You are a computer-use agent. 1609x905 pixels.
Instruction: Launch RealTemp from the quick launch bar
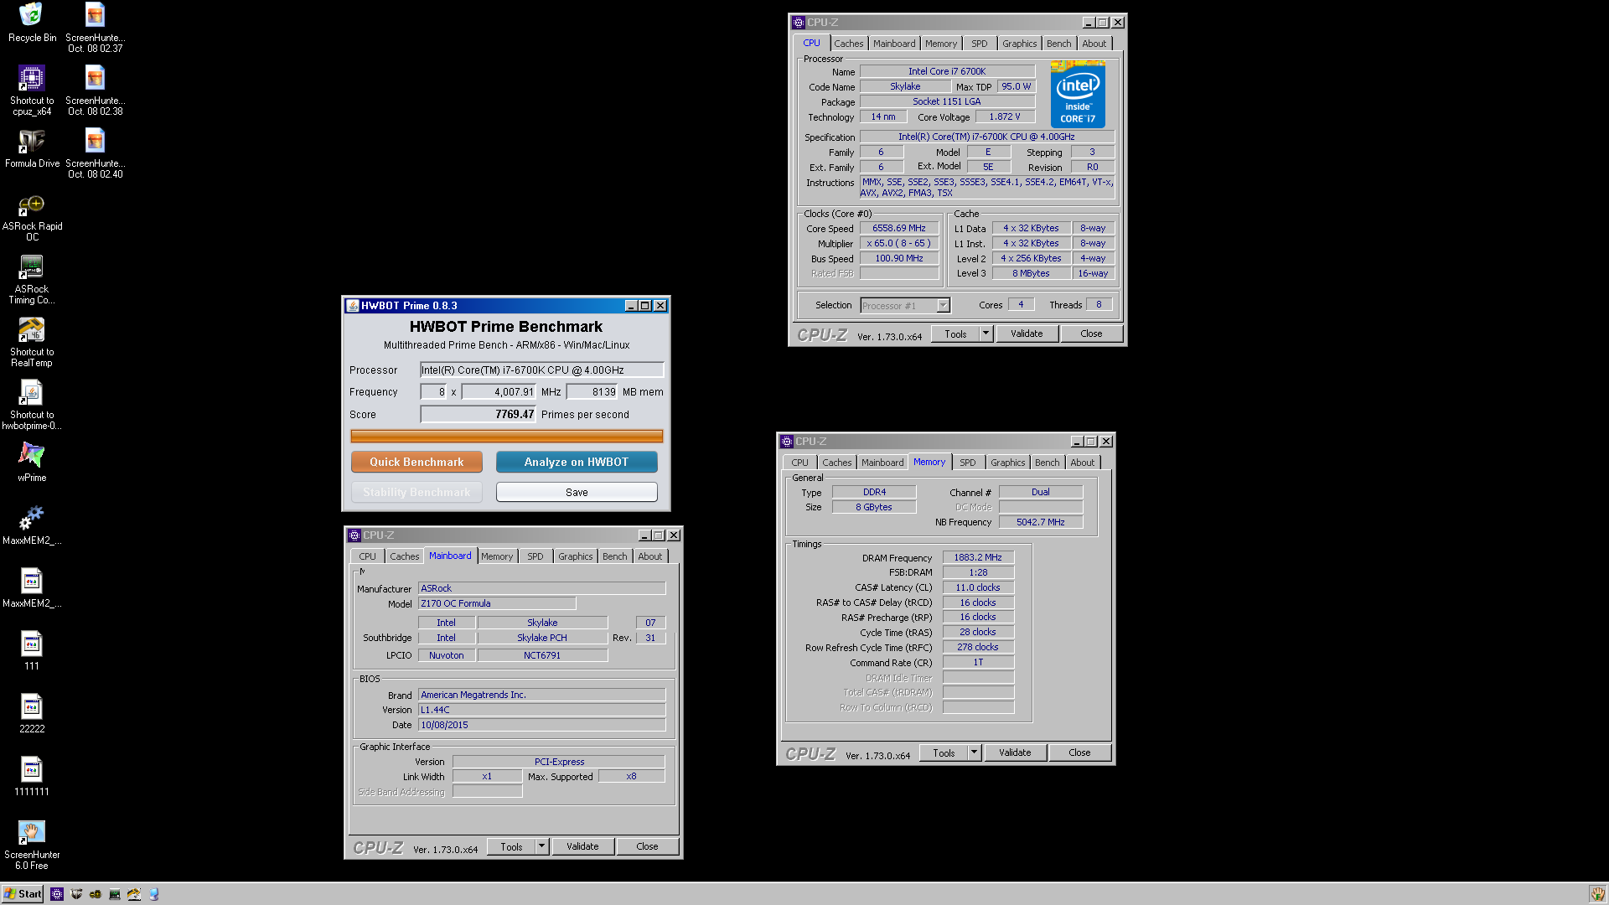[134, 894]
